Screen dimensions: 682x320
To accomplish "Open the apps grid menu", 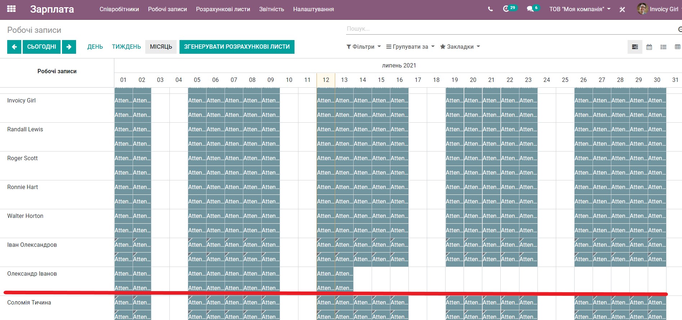I will tap(11, 9).
